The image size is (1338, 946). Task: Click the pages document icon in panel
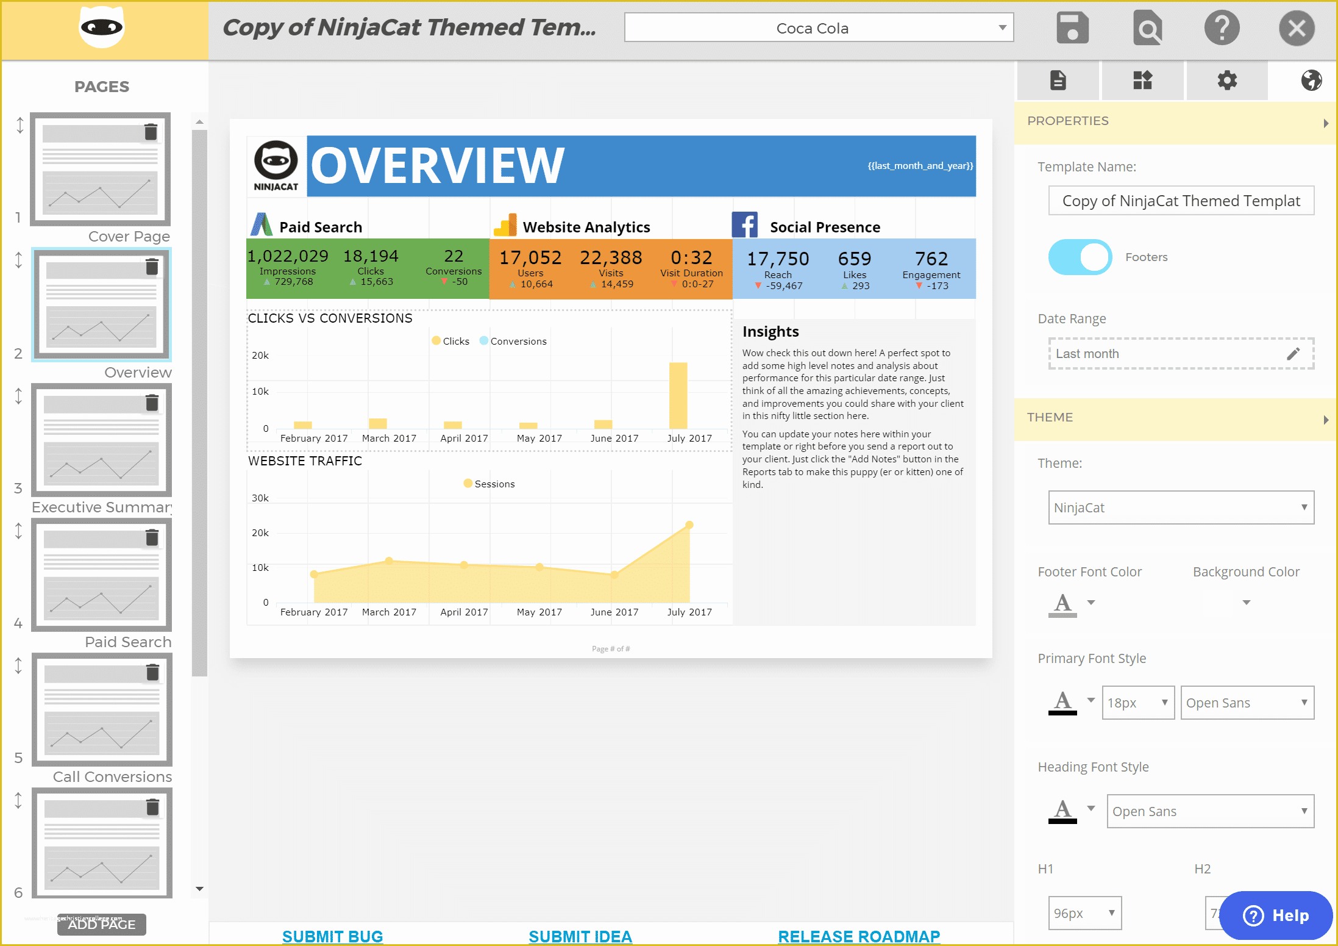(1060, 80)
